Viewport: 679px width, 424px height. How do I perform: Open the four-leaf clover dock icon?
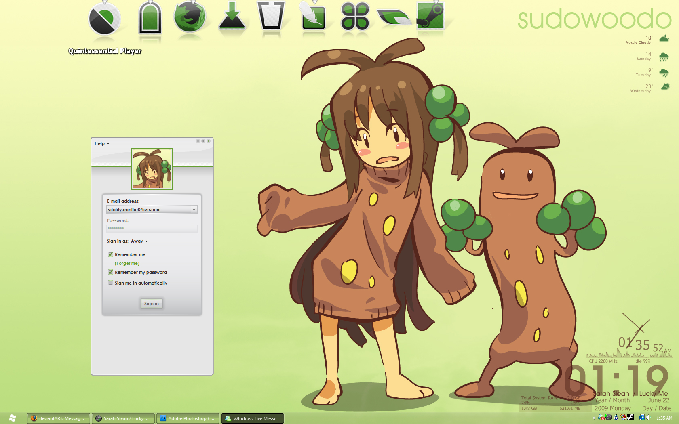tap(355, 17)
